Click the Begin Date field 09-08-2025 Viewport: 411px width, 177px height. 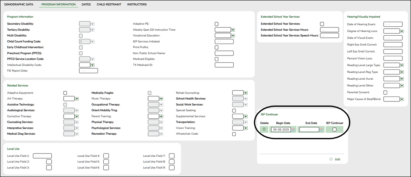pyautogui.click(x=281, y=130)
